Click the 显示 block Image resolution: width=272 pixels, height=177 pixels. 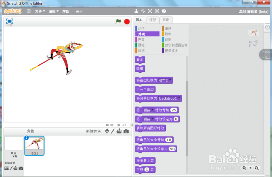140,60
